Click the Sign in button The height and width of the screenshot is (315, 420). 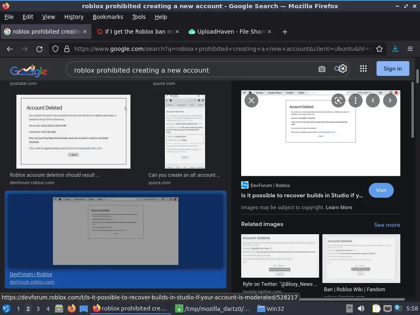[x=393, y=68]
